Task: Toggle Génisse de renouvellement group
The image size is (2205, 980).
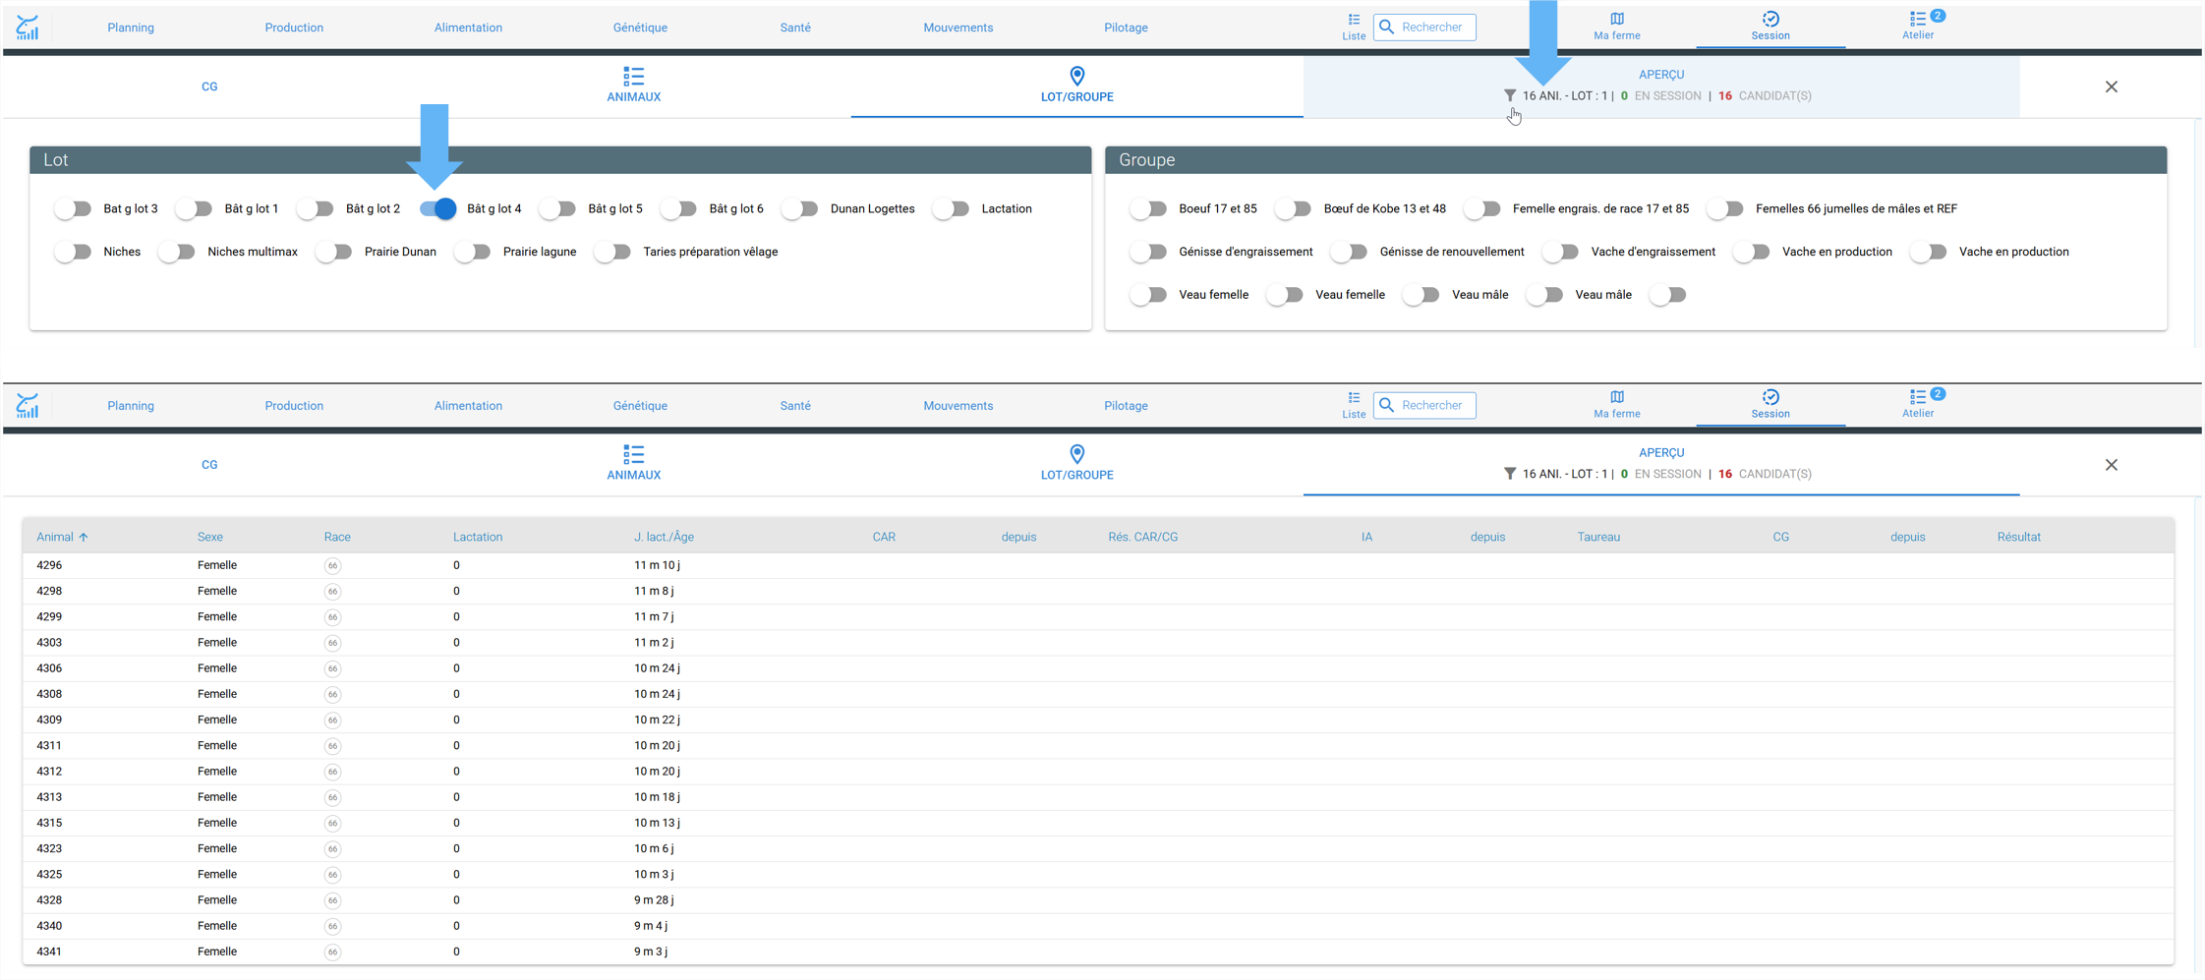Action: (1350, 252)
